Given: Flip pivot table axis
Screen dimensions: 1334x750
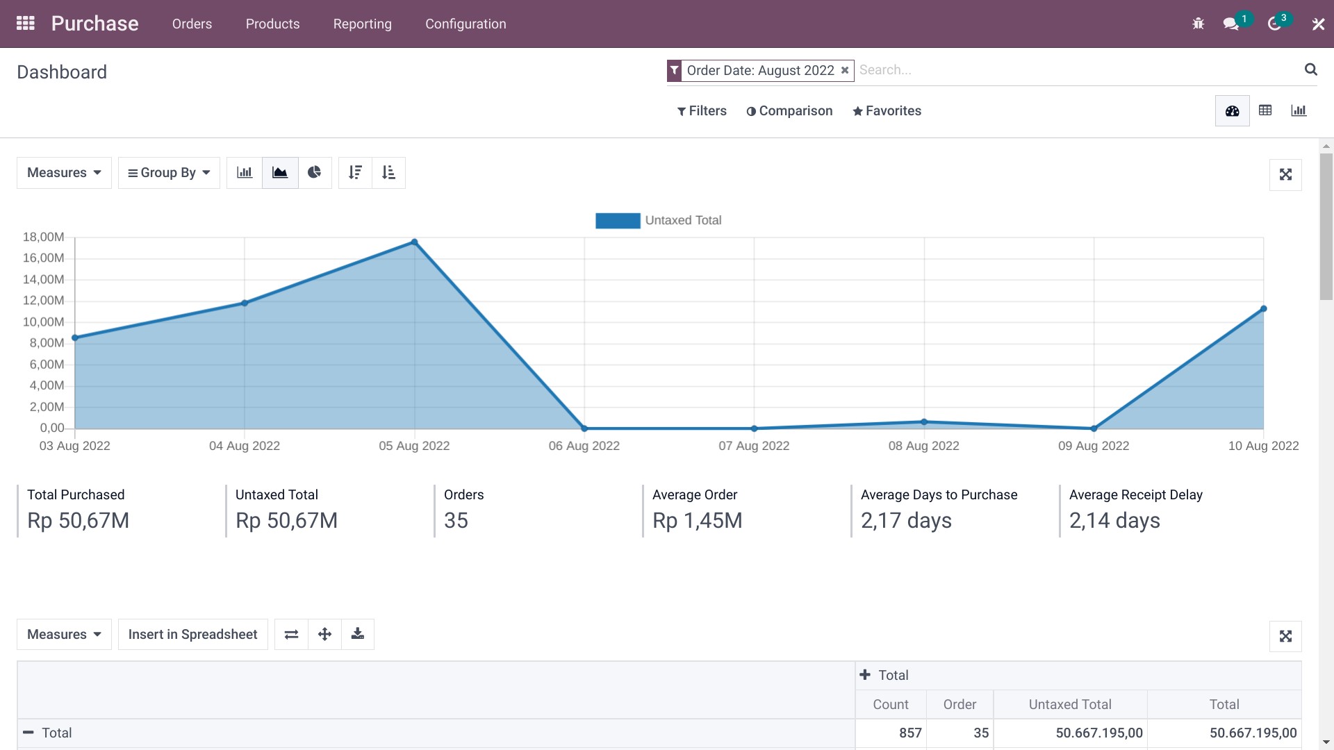Looking at the screenshot, I should click(x=292, y=635).
